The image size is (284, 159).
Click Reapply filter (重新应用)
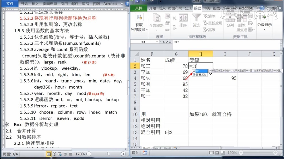pos(213,23)
